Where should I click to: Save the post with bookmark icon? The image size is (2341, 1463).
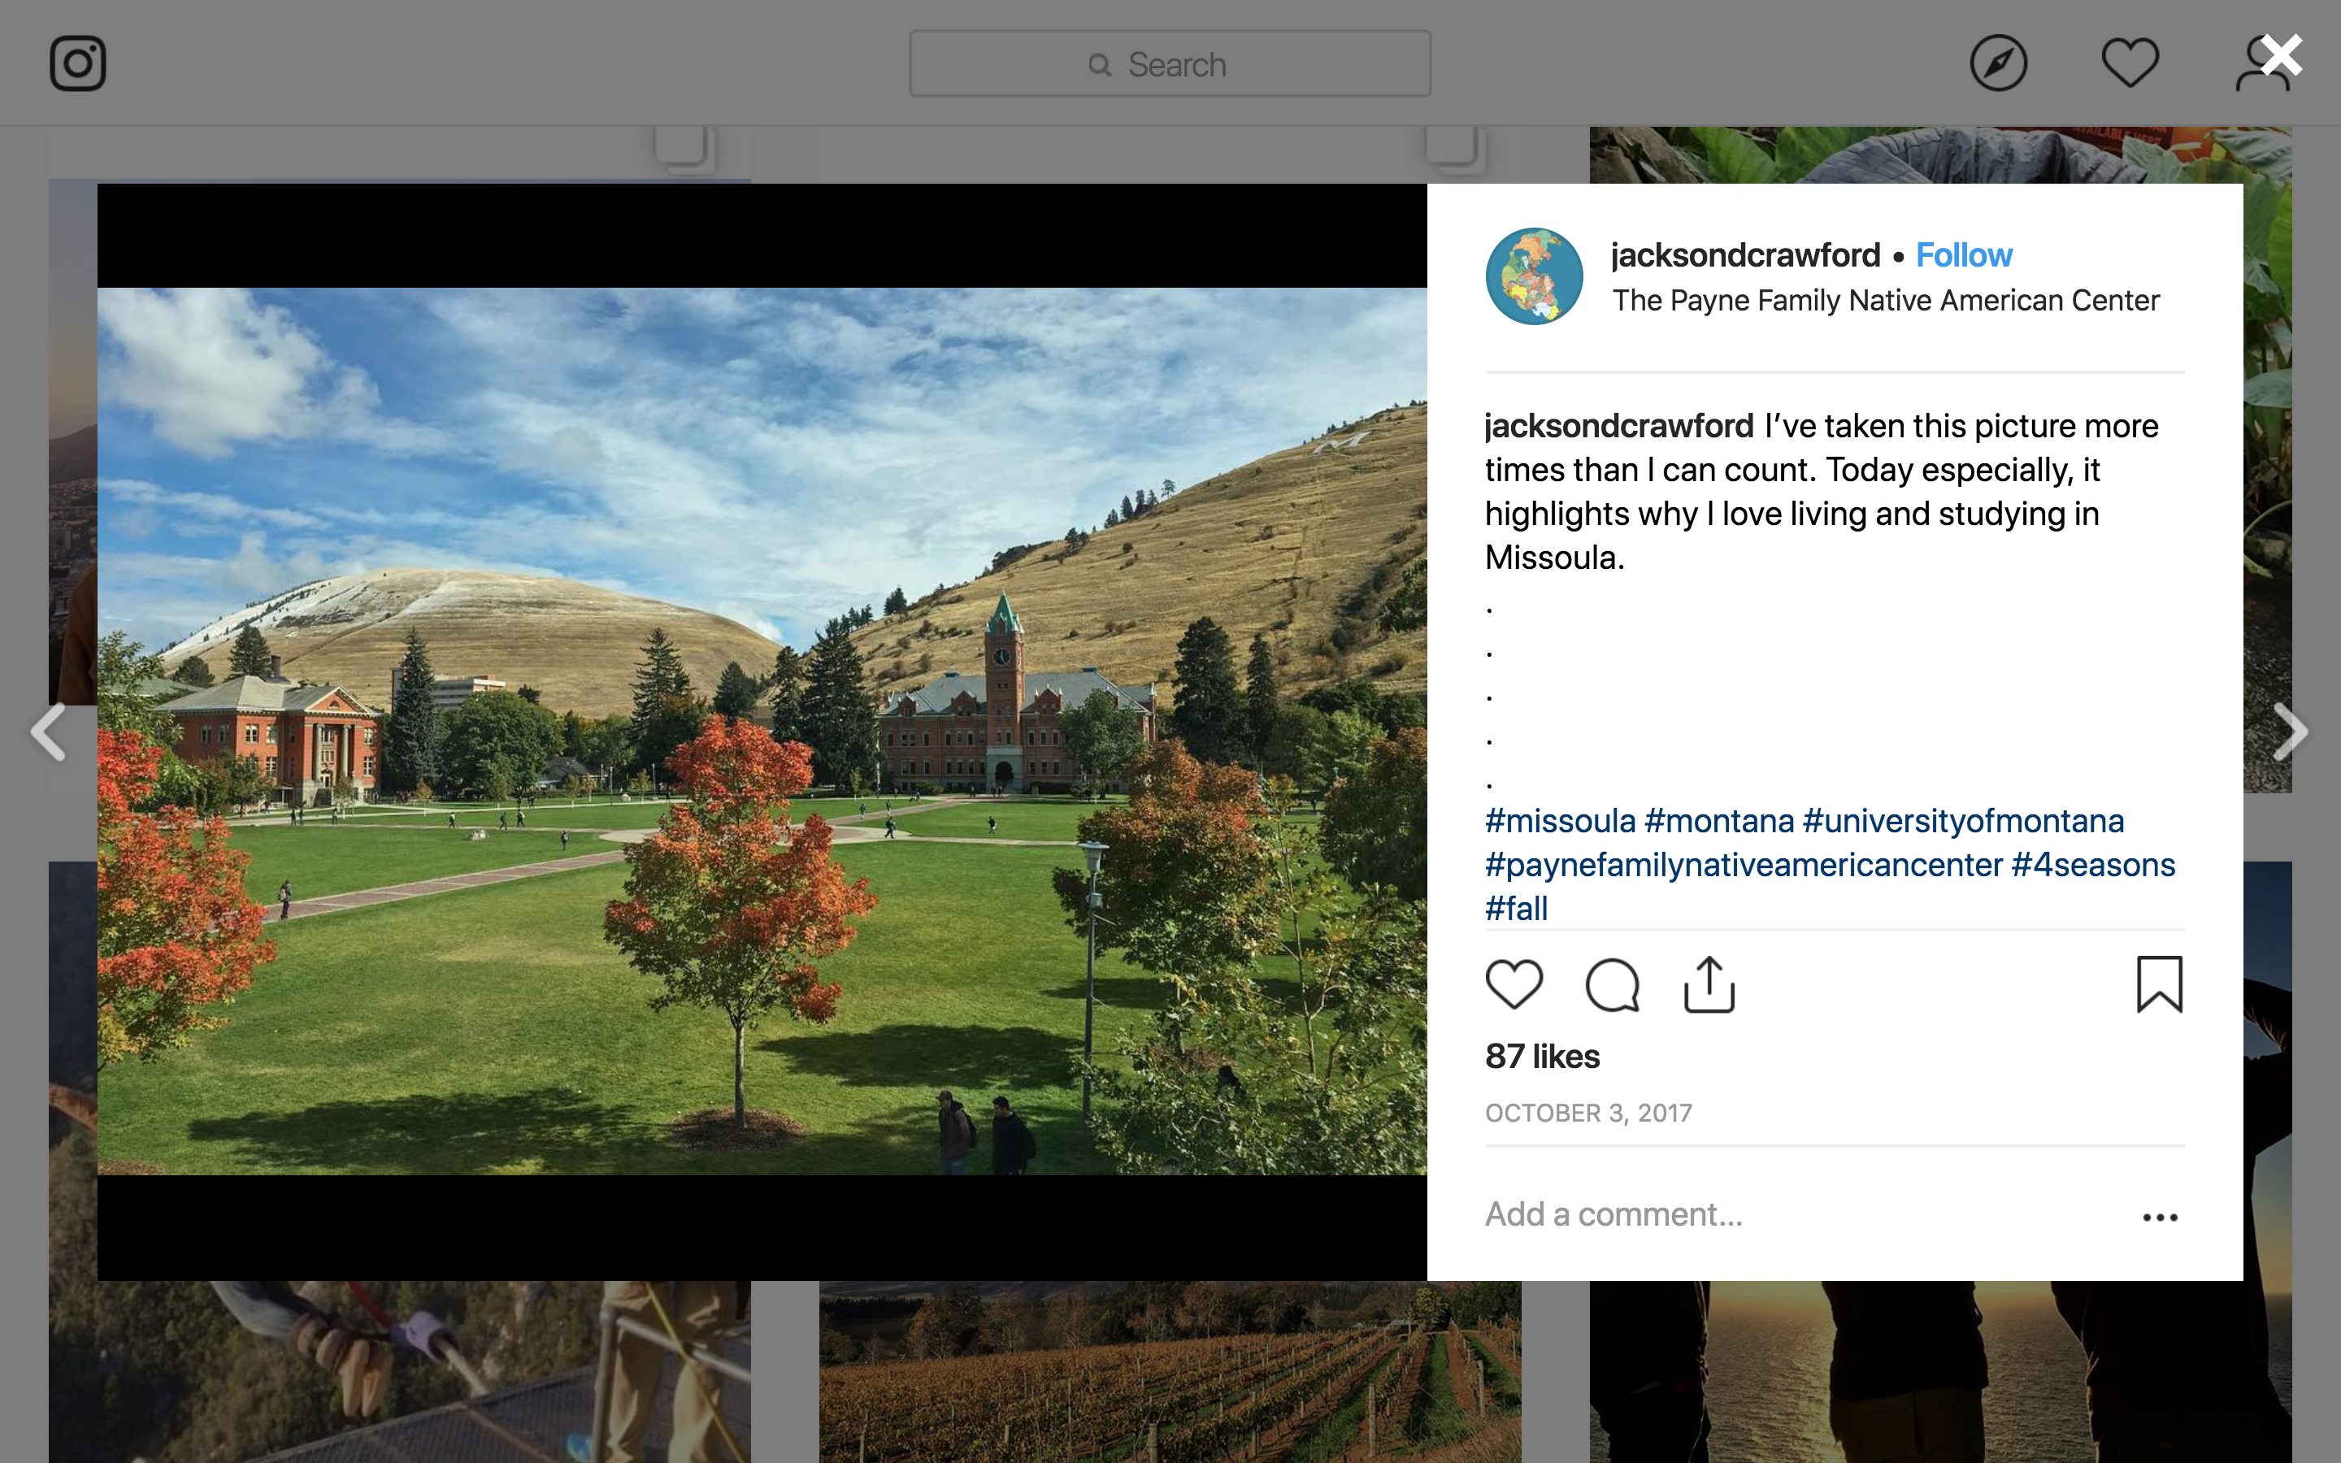click(x=2159, y=985)
